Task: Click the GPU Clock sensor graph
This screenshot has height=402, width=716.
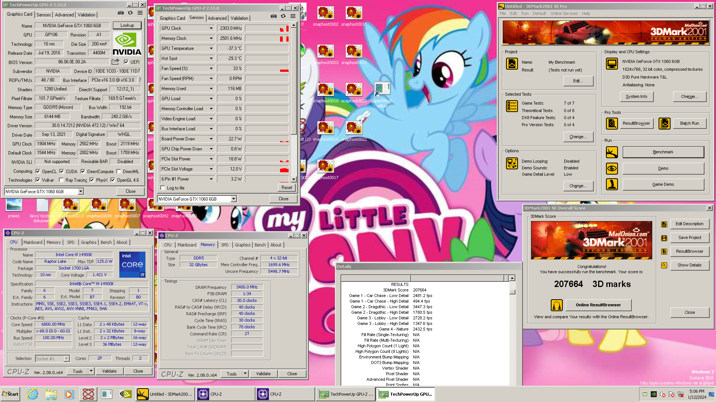Action: (x=267, y=28)
